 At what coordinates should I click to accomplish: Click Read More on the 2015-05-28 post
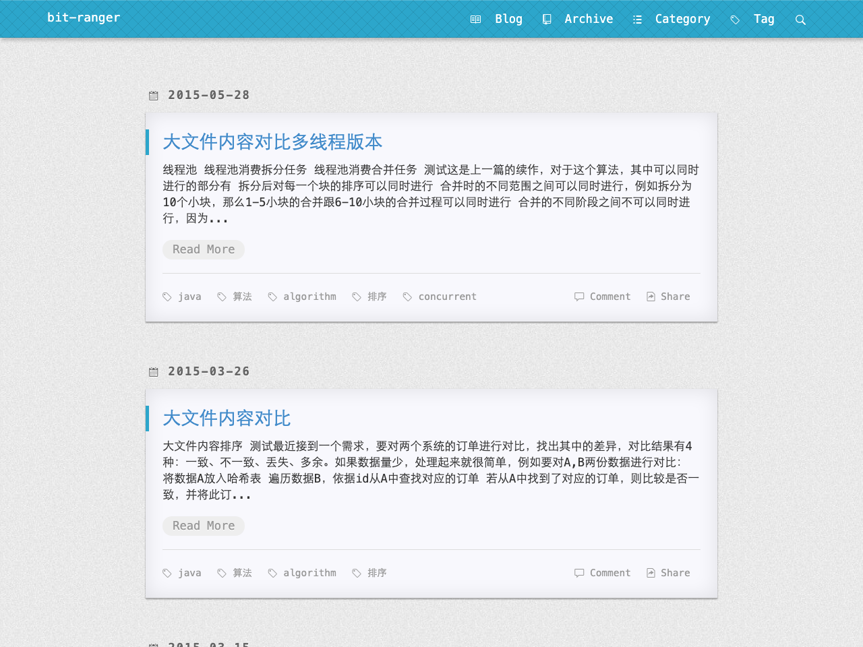[204, 249]
